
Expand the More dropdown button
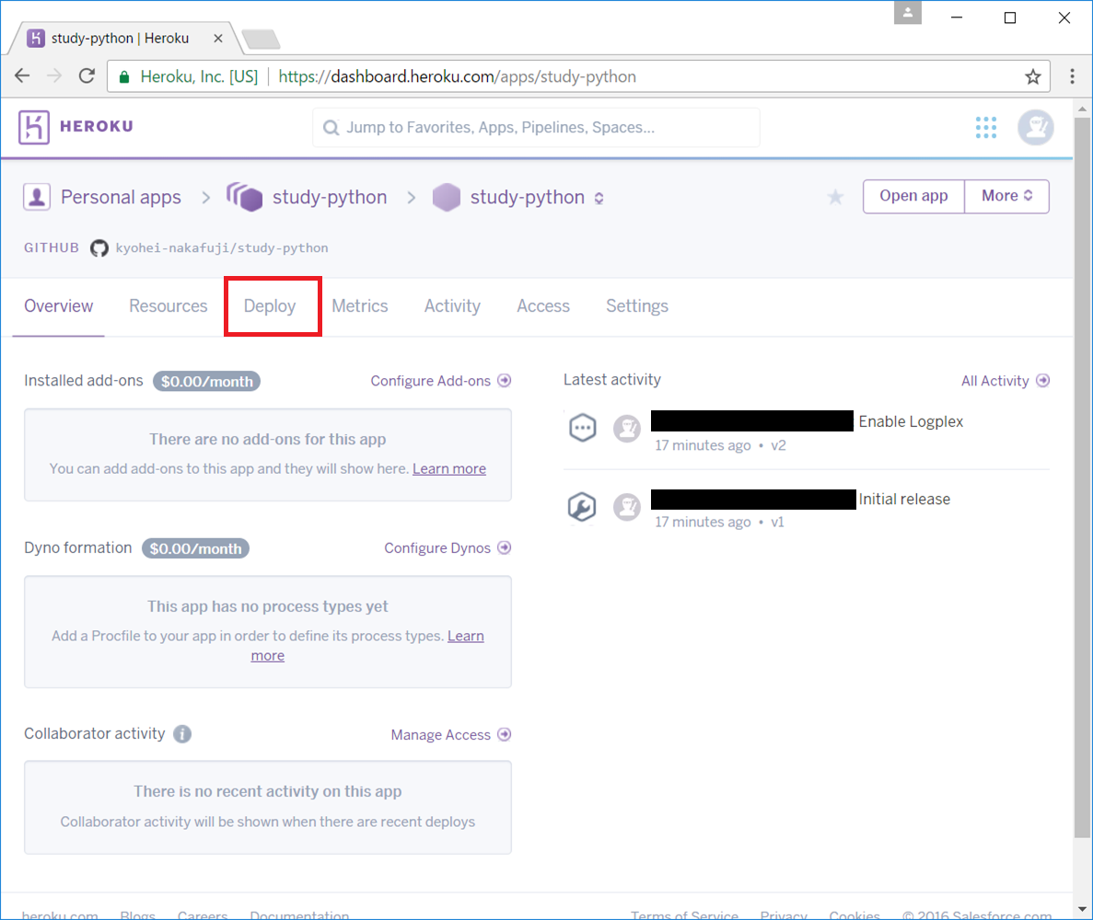(x=1006, y=196)
